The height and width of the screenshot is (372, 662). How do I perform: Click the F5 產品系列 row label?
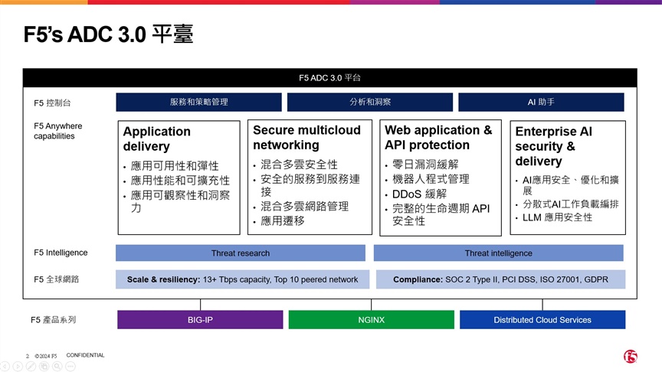(53, 320)
